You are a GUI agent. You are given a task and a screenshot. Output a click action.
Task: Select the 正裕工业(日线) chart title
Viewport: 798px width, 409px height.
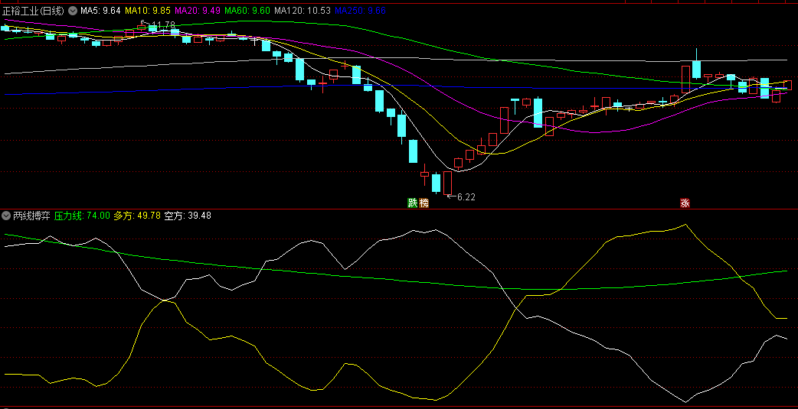(34, 10)
